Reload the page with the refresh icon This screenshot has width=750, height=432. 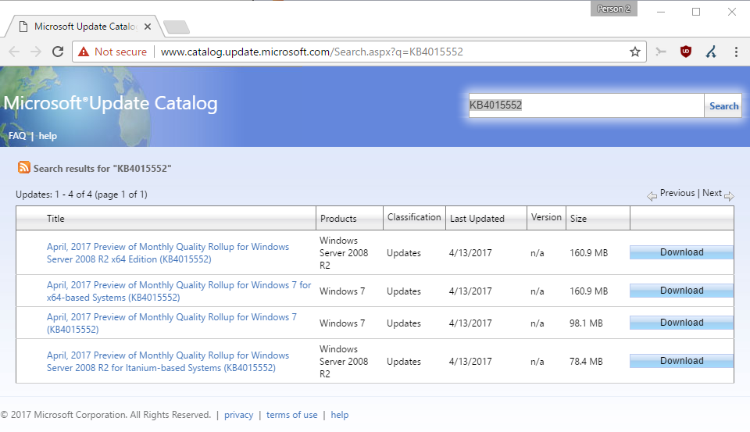click(x=58, y=52)
